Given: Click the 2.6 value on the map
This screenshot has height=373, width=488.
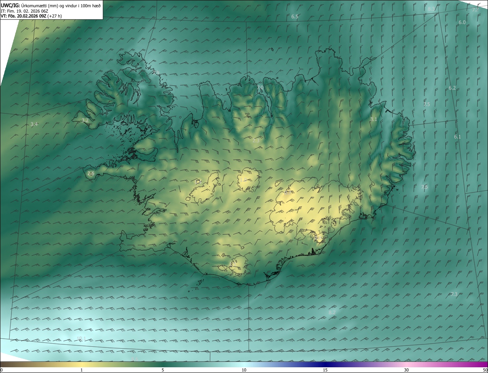Looking at the screenshot, I should [x=91, y=173].
